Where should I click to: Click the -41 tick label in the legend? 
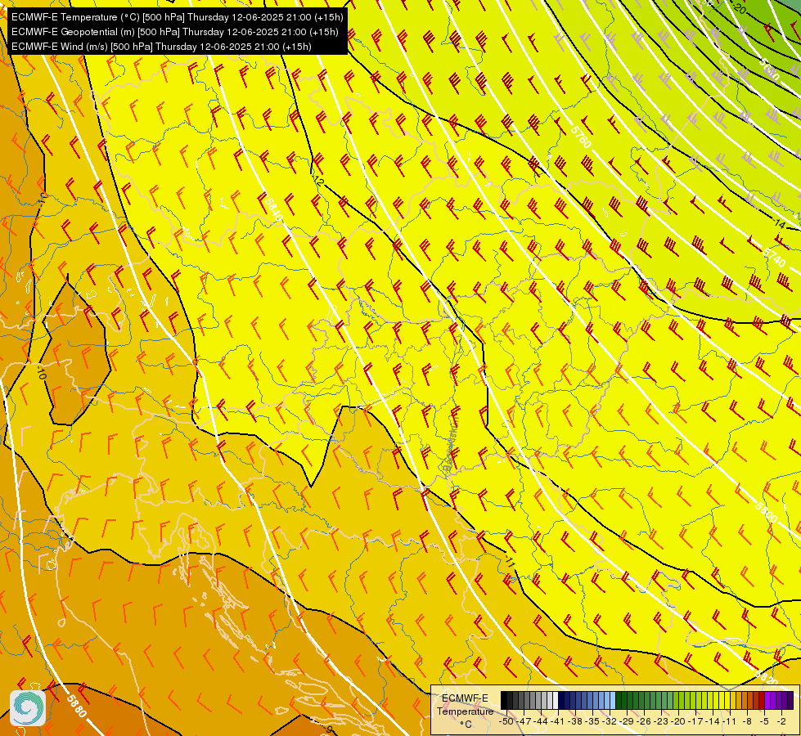coord(558,721)
